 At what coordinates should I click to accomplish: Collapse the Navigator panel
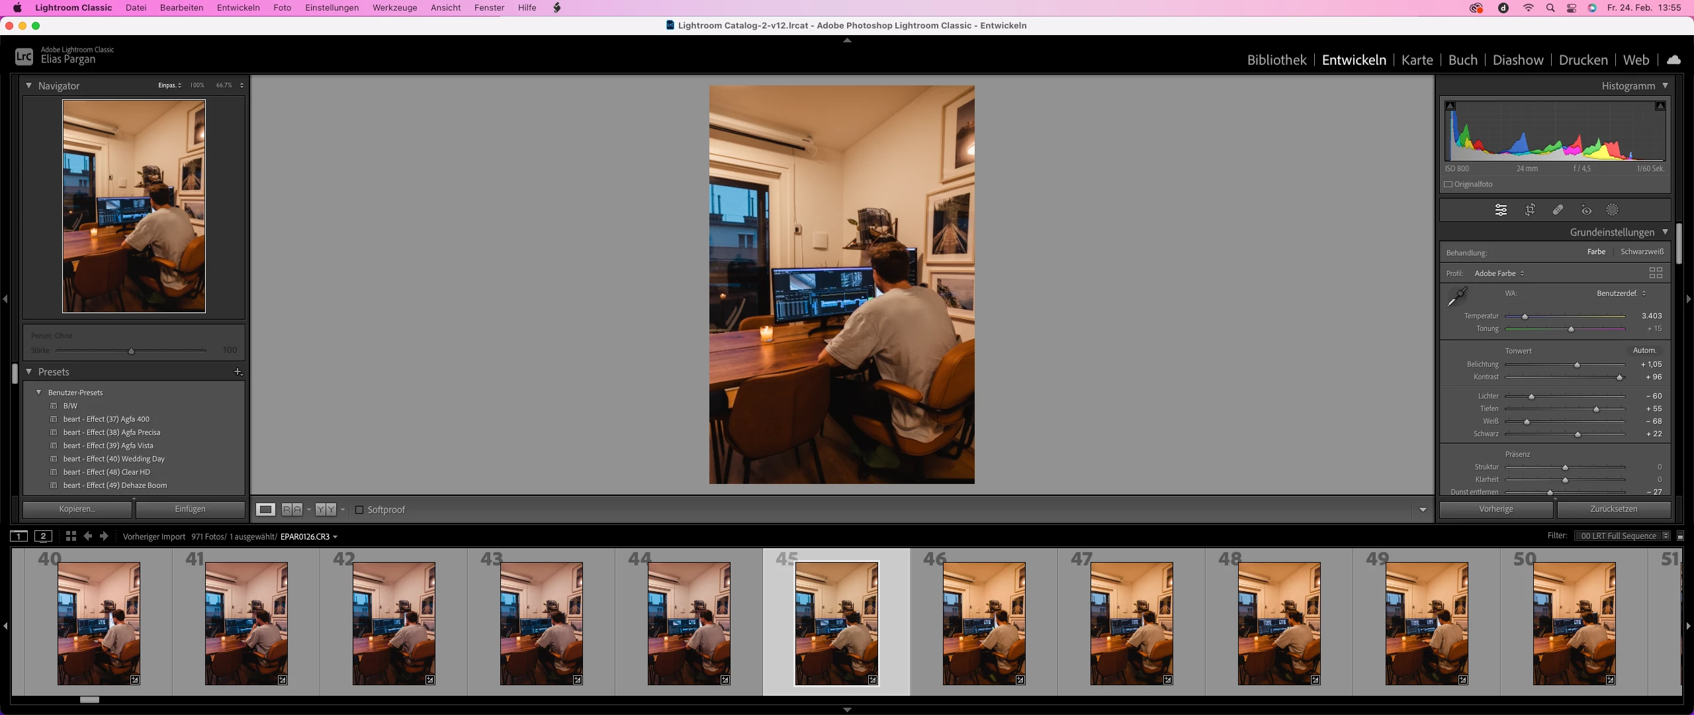coord(29,85)
